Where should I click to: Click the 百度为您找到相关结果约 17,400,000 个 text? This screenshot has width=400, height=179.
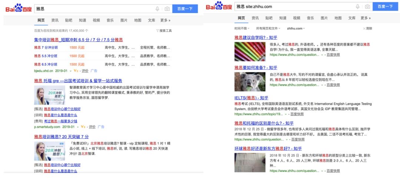(x=61, y=31)
